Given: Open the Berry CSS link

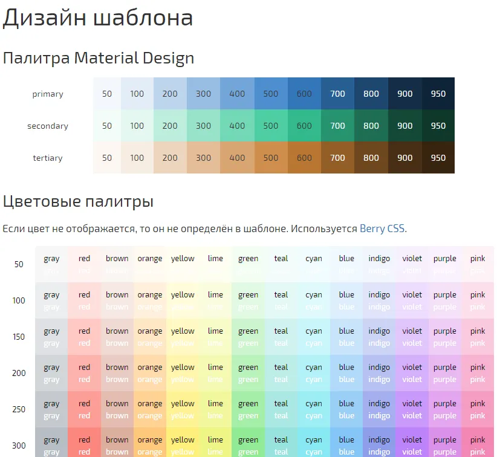Looking at the screenshot, I should [x=382, y=228].
